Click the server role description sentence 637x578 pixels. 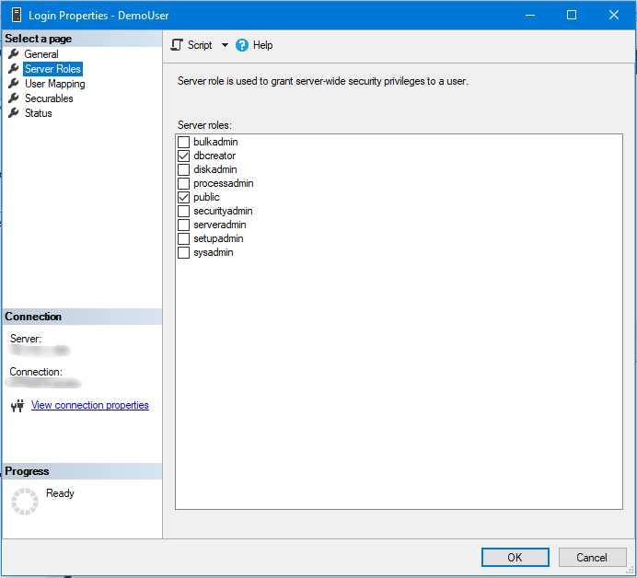[x=323, y=81]
